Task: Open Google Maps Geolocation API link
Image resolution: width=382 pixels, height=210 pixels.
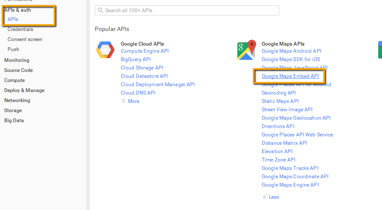Action: click(x=296, y=118)
